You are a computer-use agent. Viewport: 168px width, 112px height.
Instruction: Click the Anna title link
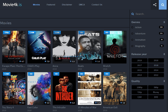(55, 66)
